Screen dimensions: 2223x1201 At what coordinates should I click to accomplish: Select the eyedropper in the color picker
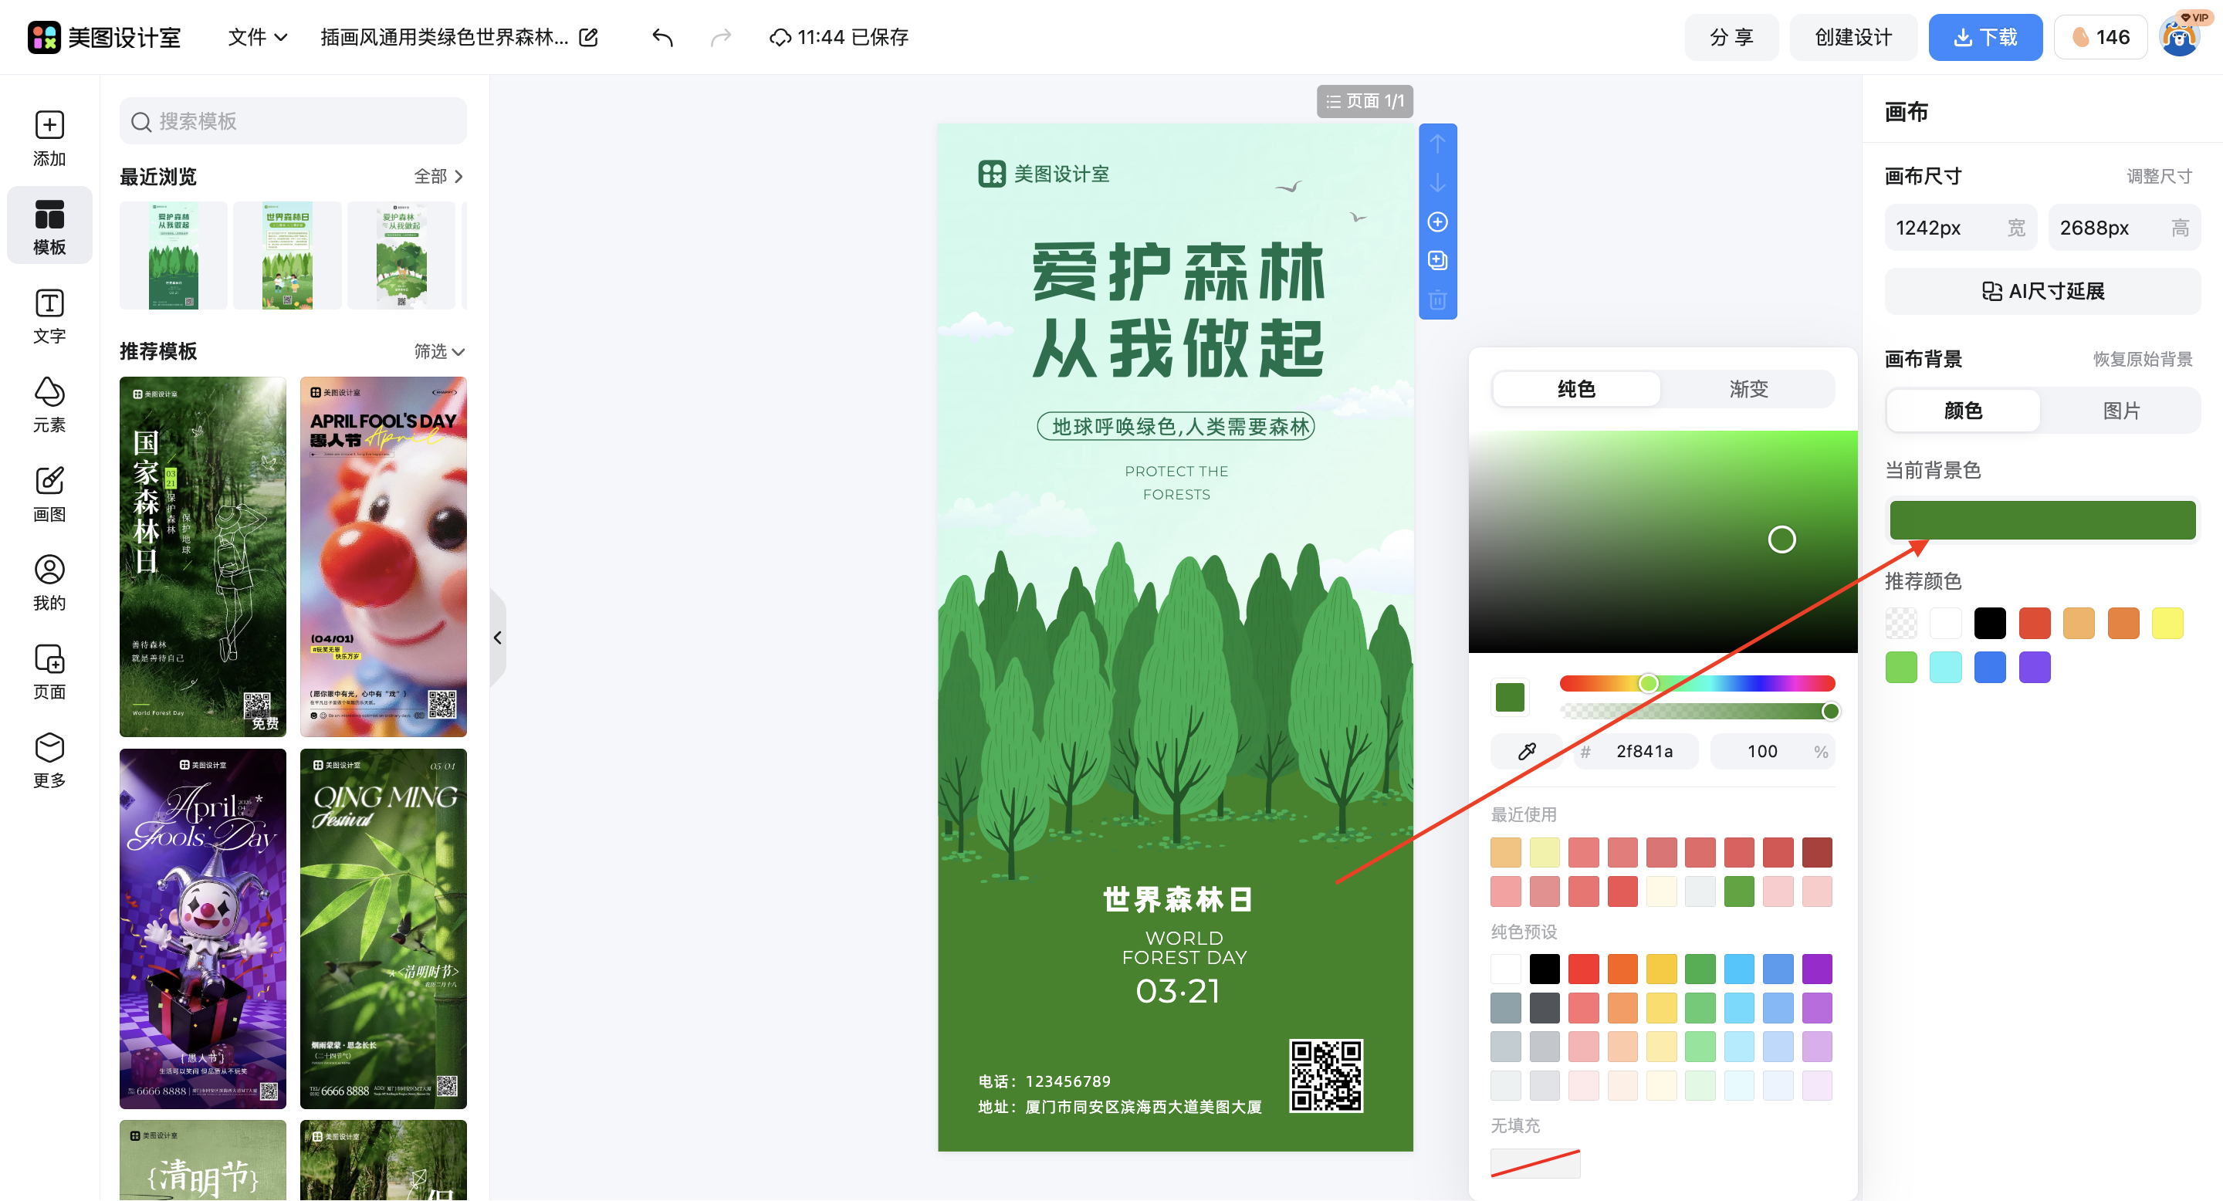(1526, 750)
